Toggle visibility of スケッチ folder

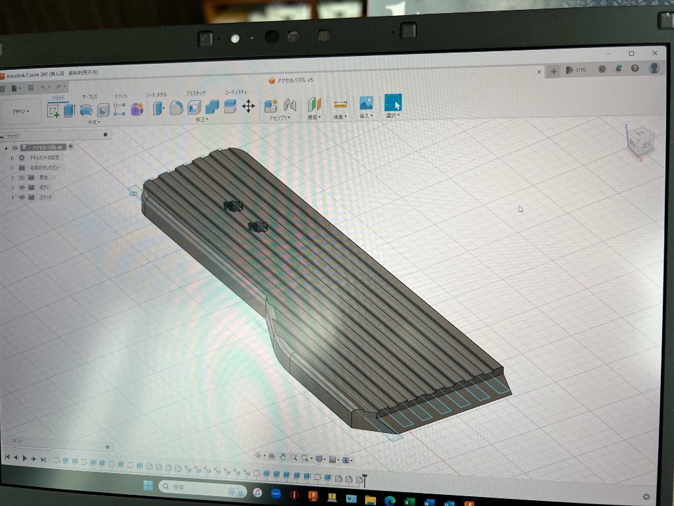(x=22, y=198)
